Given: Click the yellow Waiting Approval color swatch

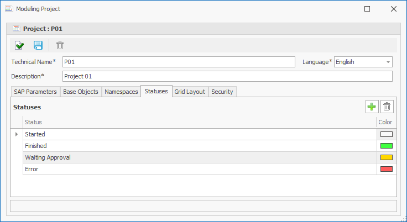Looking at the screenshot, I should 387,157.
